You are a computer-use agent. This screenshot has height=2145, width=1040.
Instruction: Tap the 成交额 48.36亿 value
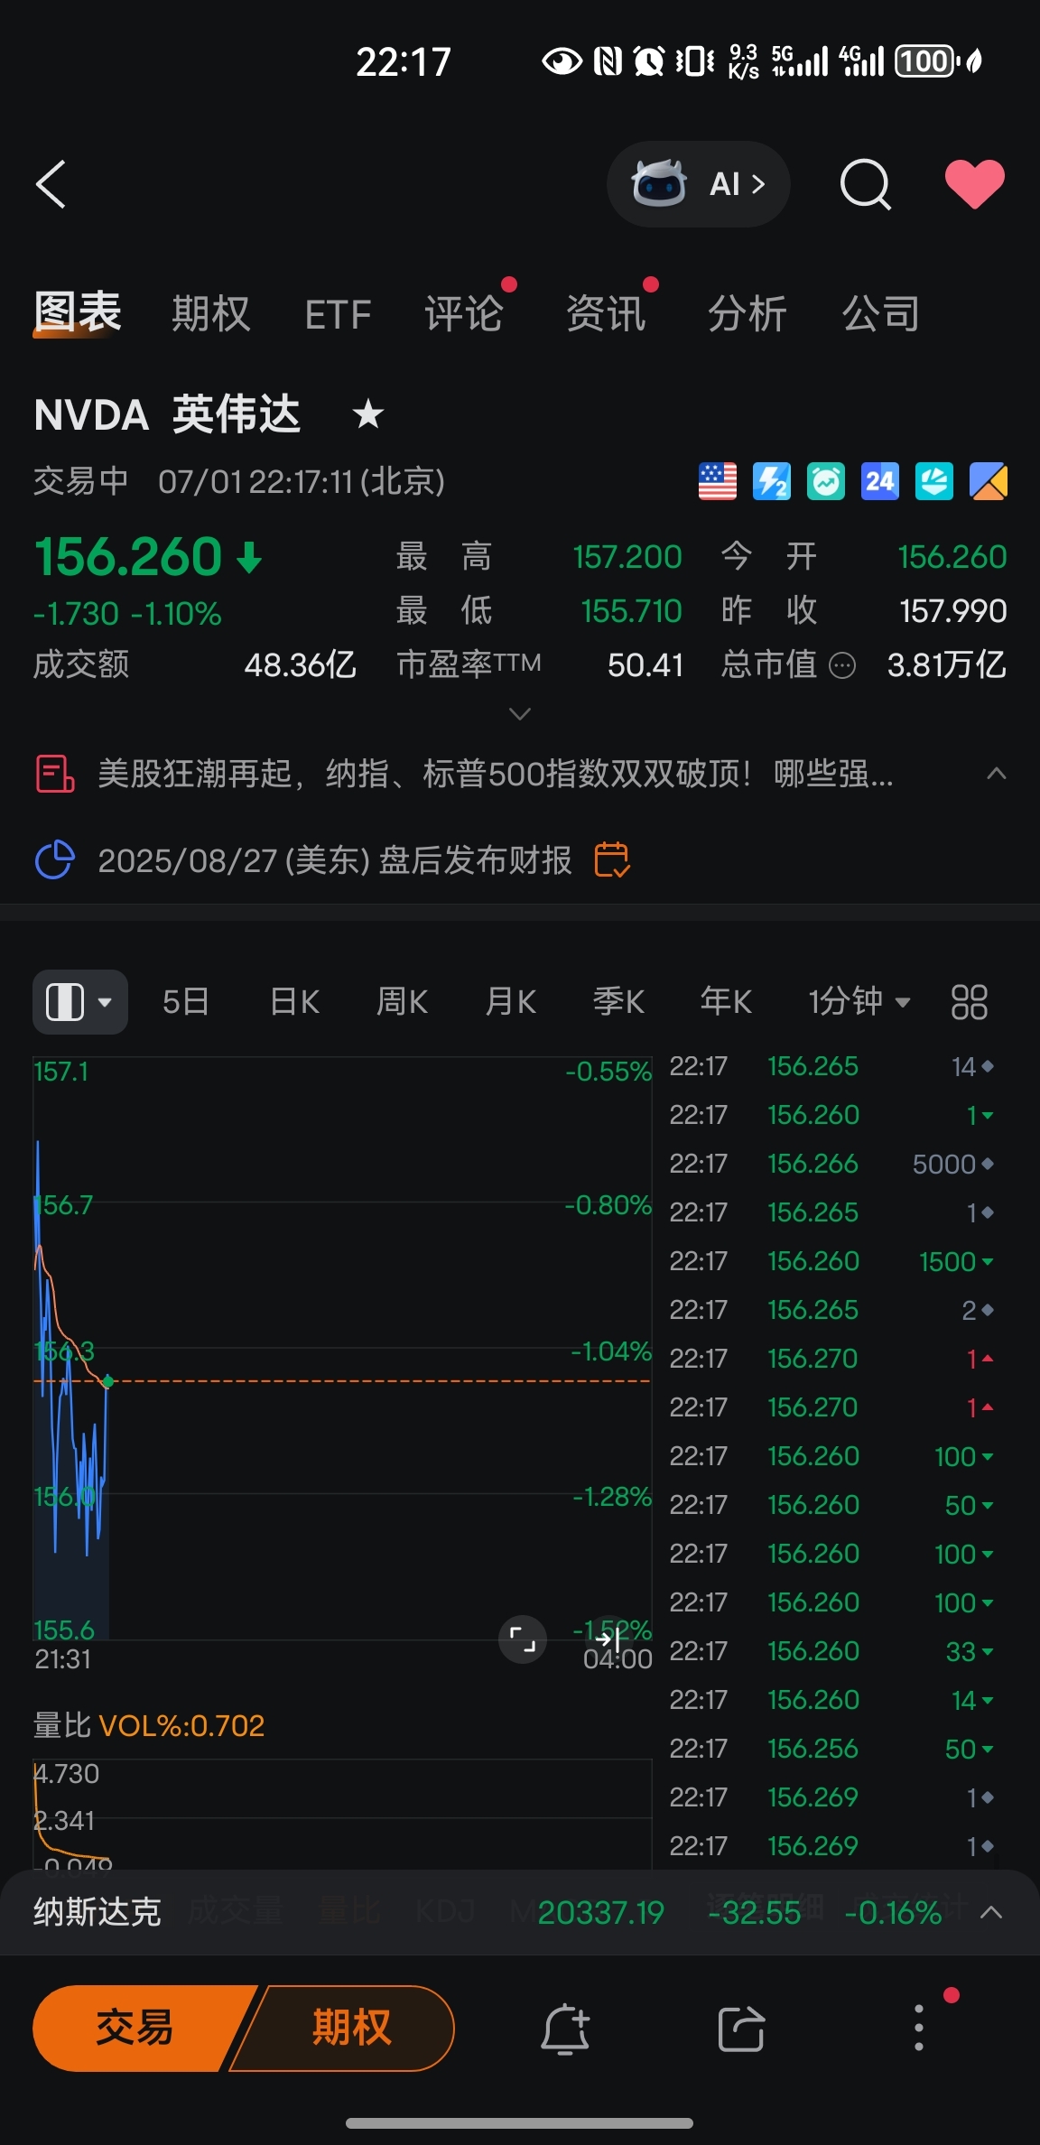pos(300,665)
